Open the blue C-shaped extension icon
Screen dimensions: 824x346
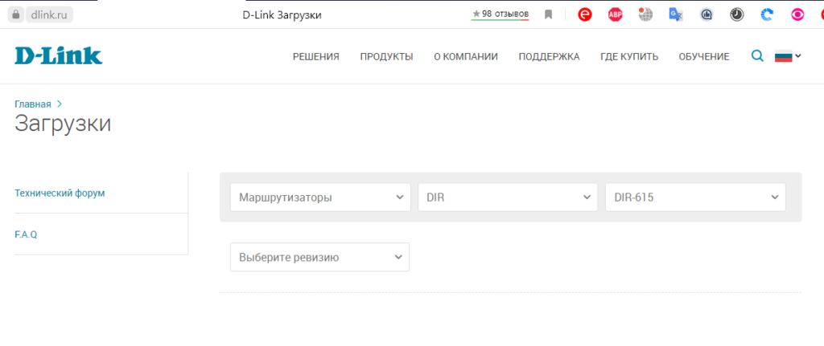(767, 14)
